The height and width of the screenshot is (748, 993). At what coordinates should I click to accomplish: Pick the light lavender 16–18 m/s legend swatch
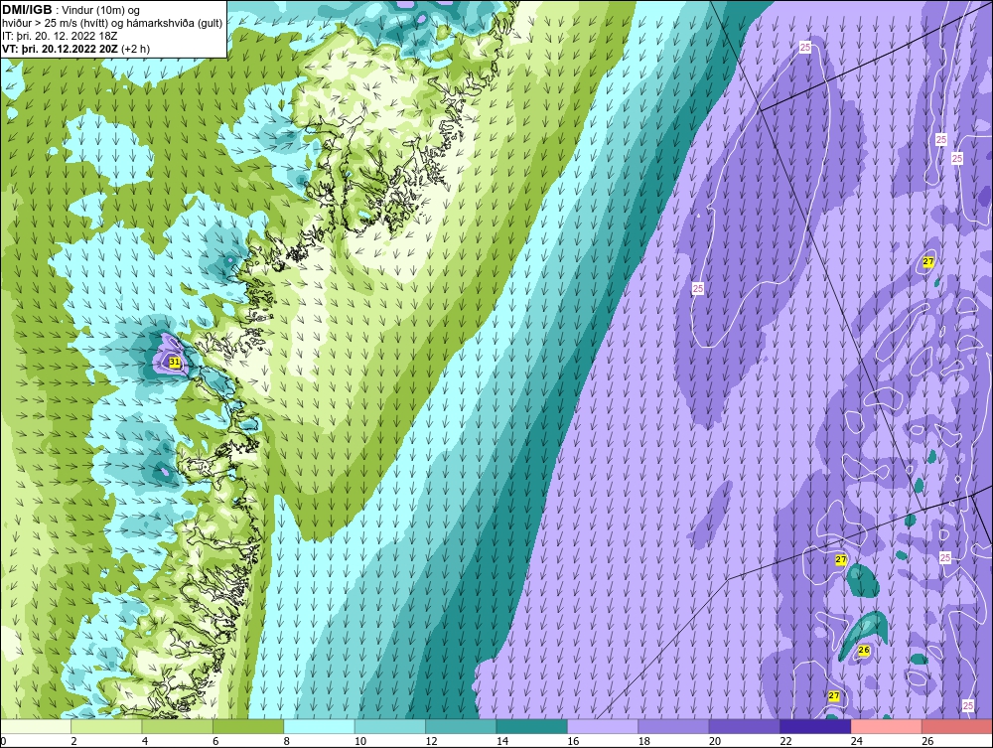tap(603, 726)
